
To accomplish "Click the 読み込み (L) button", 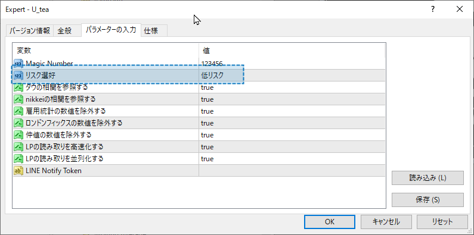I will pos(427,178).
